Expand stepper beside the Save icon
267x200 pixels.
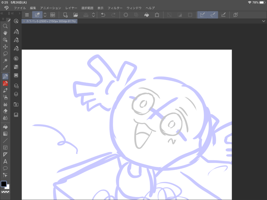click(x=93, y=15)
